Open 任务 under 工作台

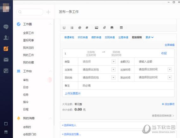[x=26, y=95]
